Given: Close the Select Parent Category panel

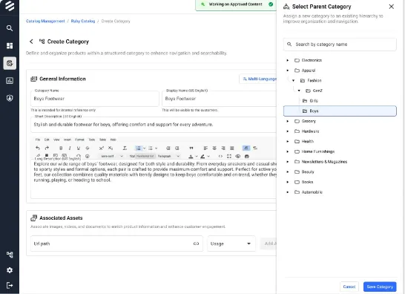Looking at the screenshot, I should pos(392,7).
